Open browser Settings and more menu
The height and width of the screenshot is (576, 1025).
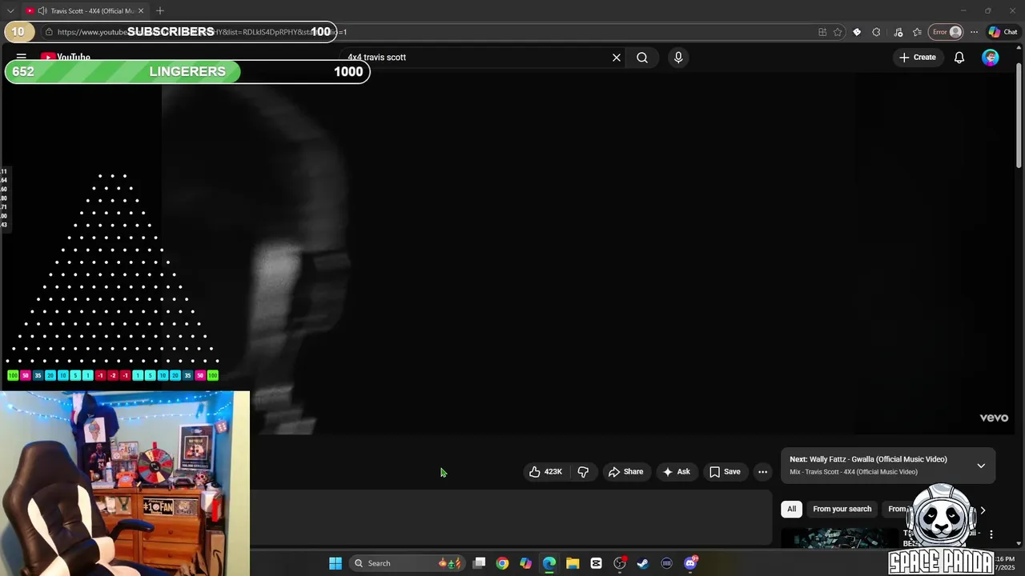[x=974, y=32]
